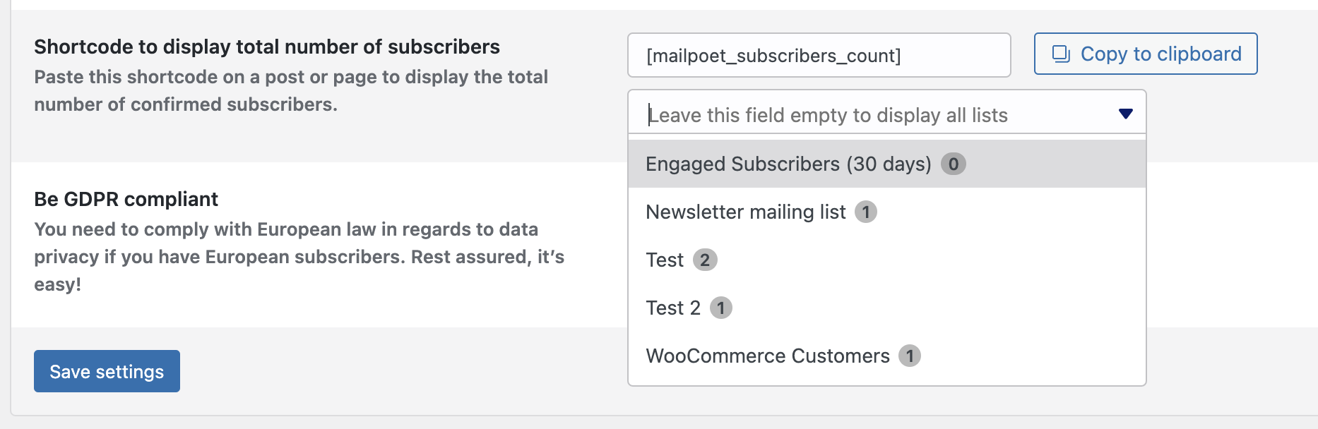Click the Copy to clipboard button label
The image size is (1318, 429).
pyautogui.click(x=1160, y=54)
